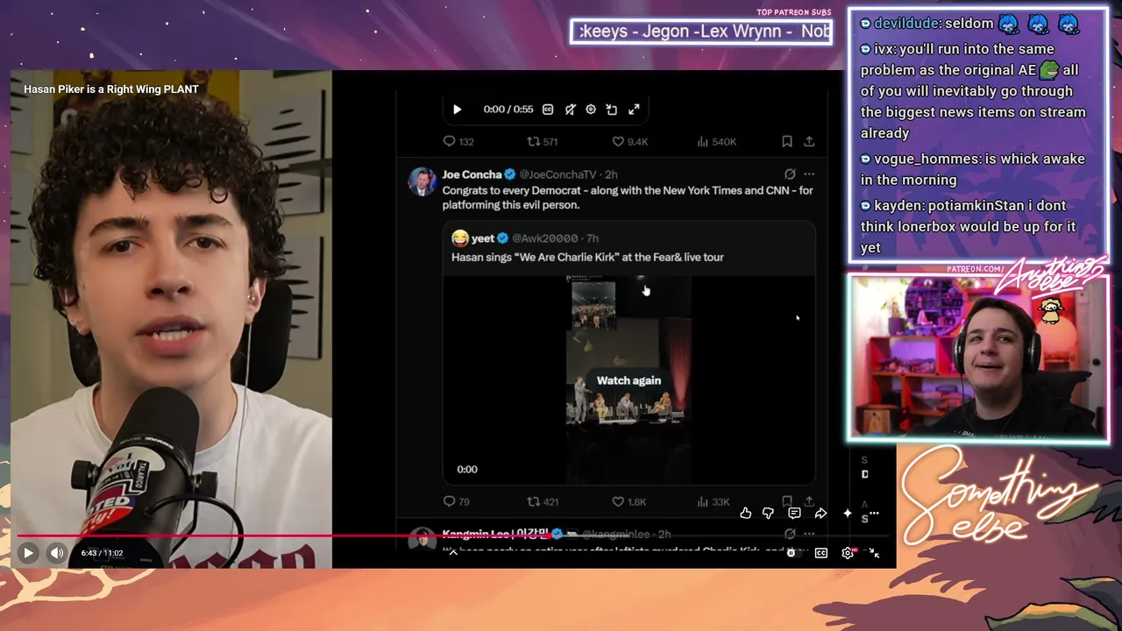Unmute the 0:55 tweet video

(x=570, y=110)
